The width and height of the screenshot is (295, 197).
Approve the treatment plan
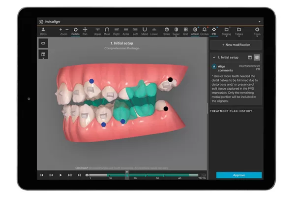click(x=239, y=175)
